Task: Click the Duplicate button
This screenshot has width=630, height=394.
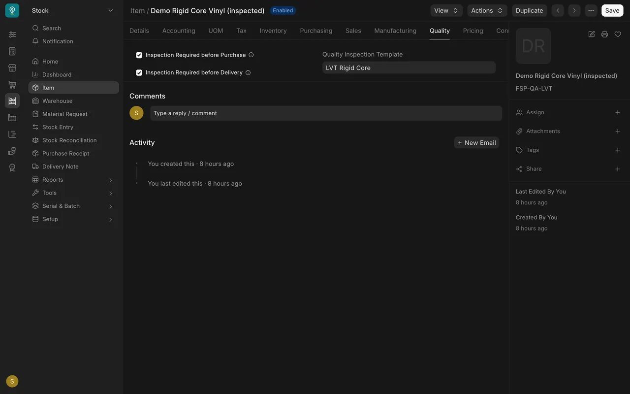Action: (x=530, y=10)
